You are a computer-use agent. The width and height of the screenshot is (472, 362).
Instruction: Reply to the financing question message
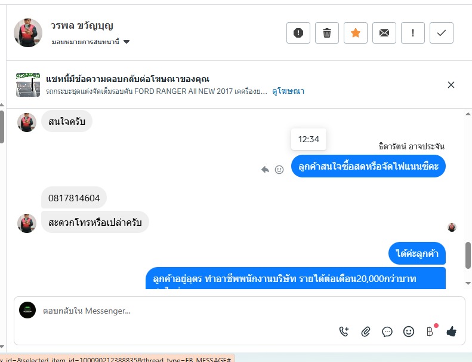pyautogui.click(x=265, y=170)
